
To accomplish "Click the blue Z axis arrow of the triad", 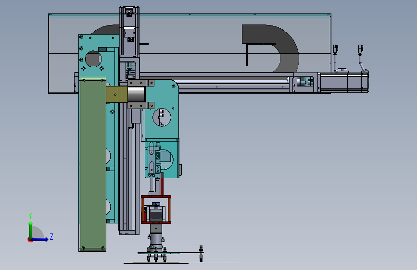I will [x=40, y=239].
